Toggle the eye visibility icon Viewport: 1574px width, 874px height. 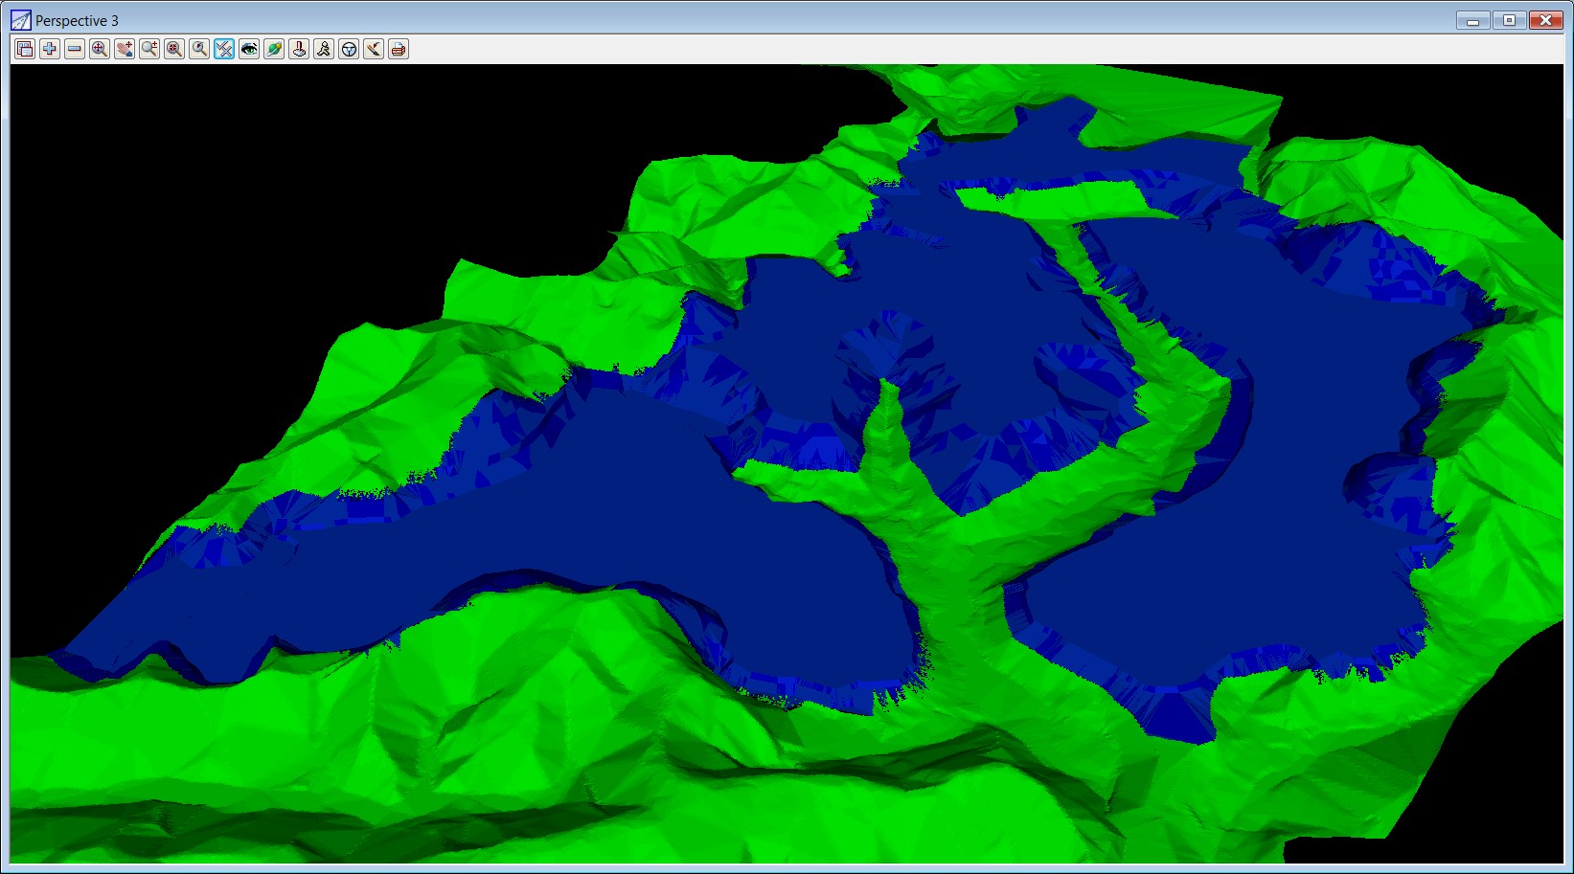tap(249, 49)
